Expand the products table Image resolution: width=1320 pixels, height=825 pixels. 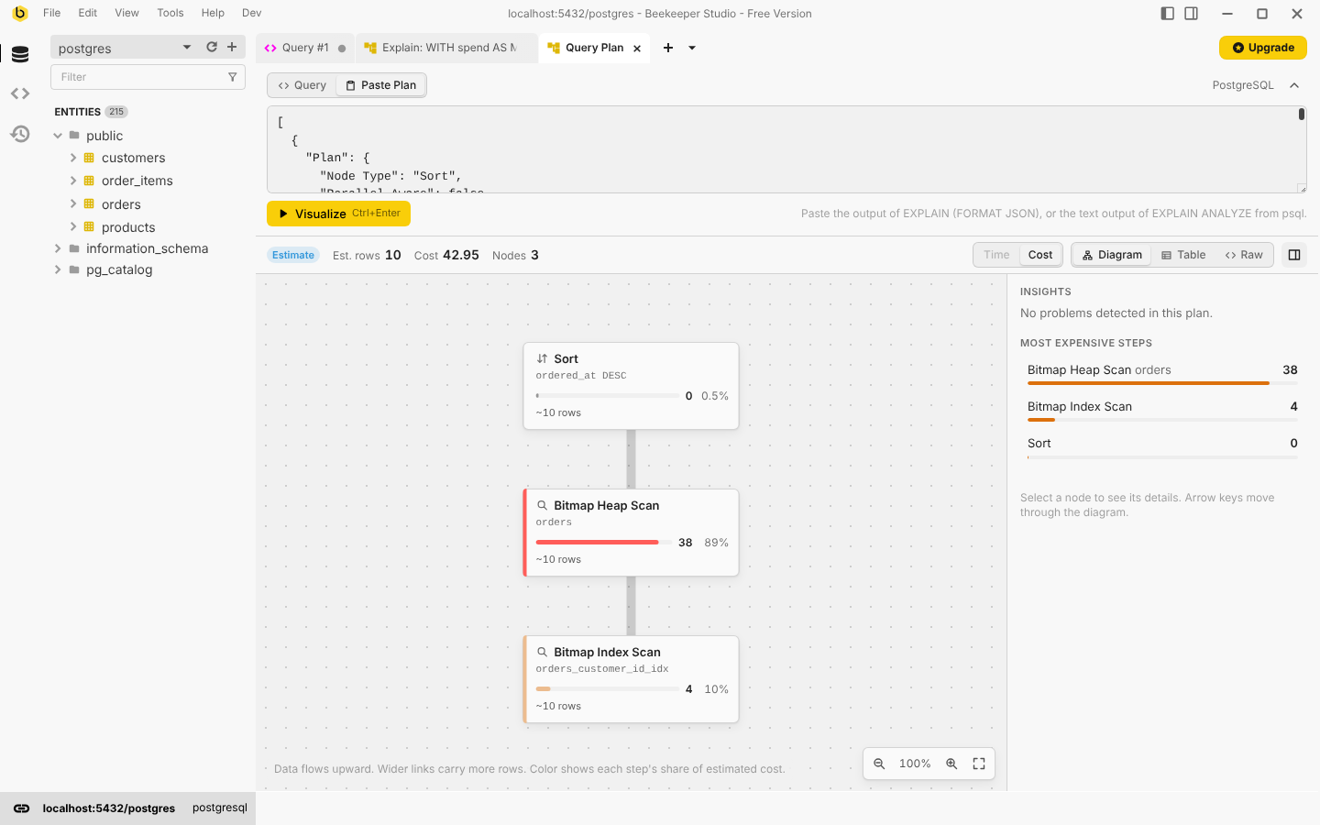point(73,226)
